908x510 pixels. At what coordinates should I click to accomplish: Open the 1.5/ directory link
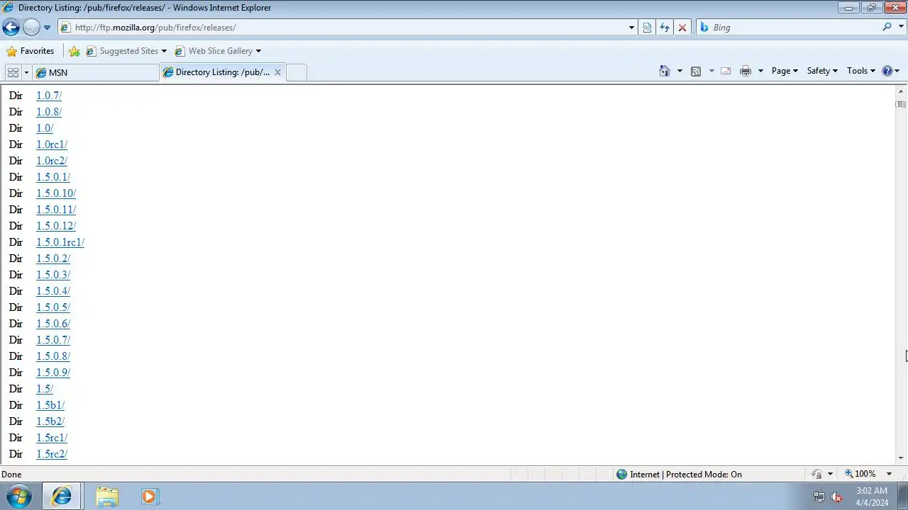(x=45, y=389)
